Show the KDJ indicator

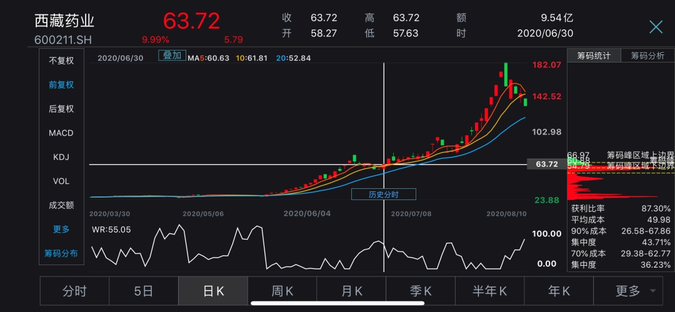(x=61, y=158)
